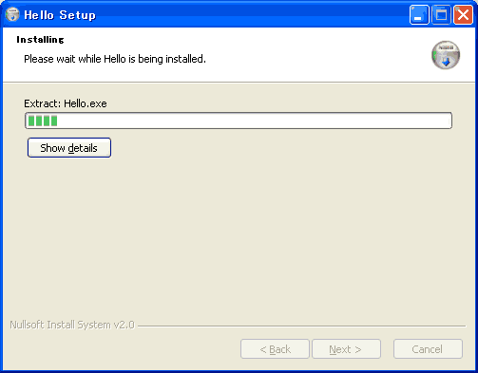Maximize the Hello Setup window
Viewport: 478px width, 373px height.
[441, 14]
